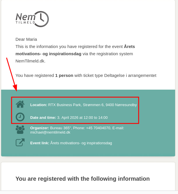Click the bold Date and time label
Screen dimensions: 178x194
tap(43, 118)
